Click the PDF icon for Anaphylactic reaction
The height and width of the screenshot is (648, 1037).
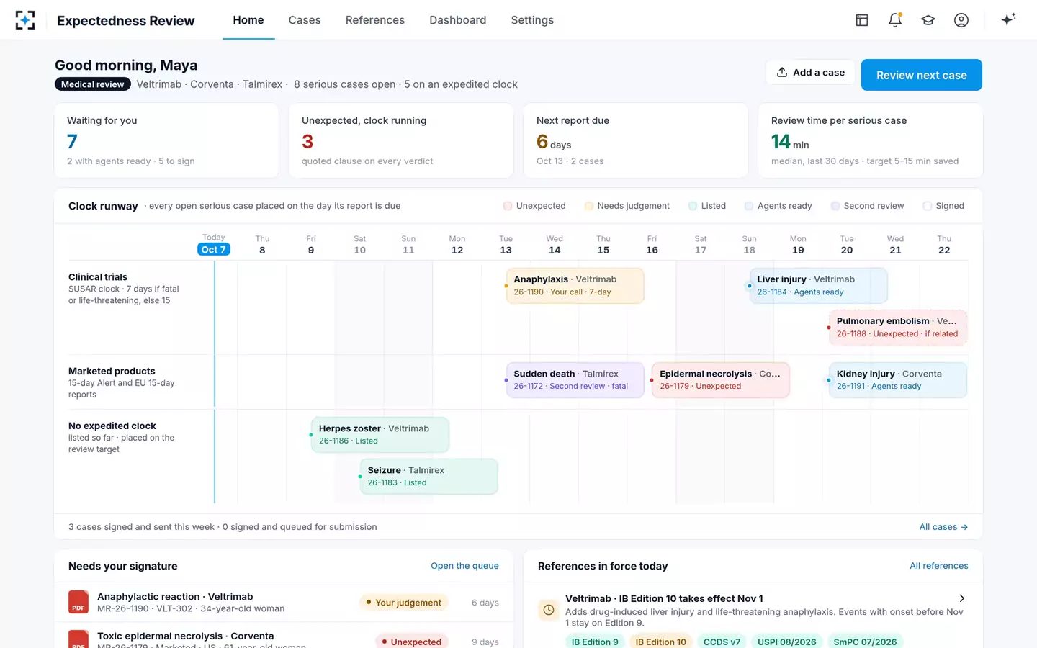78,602
